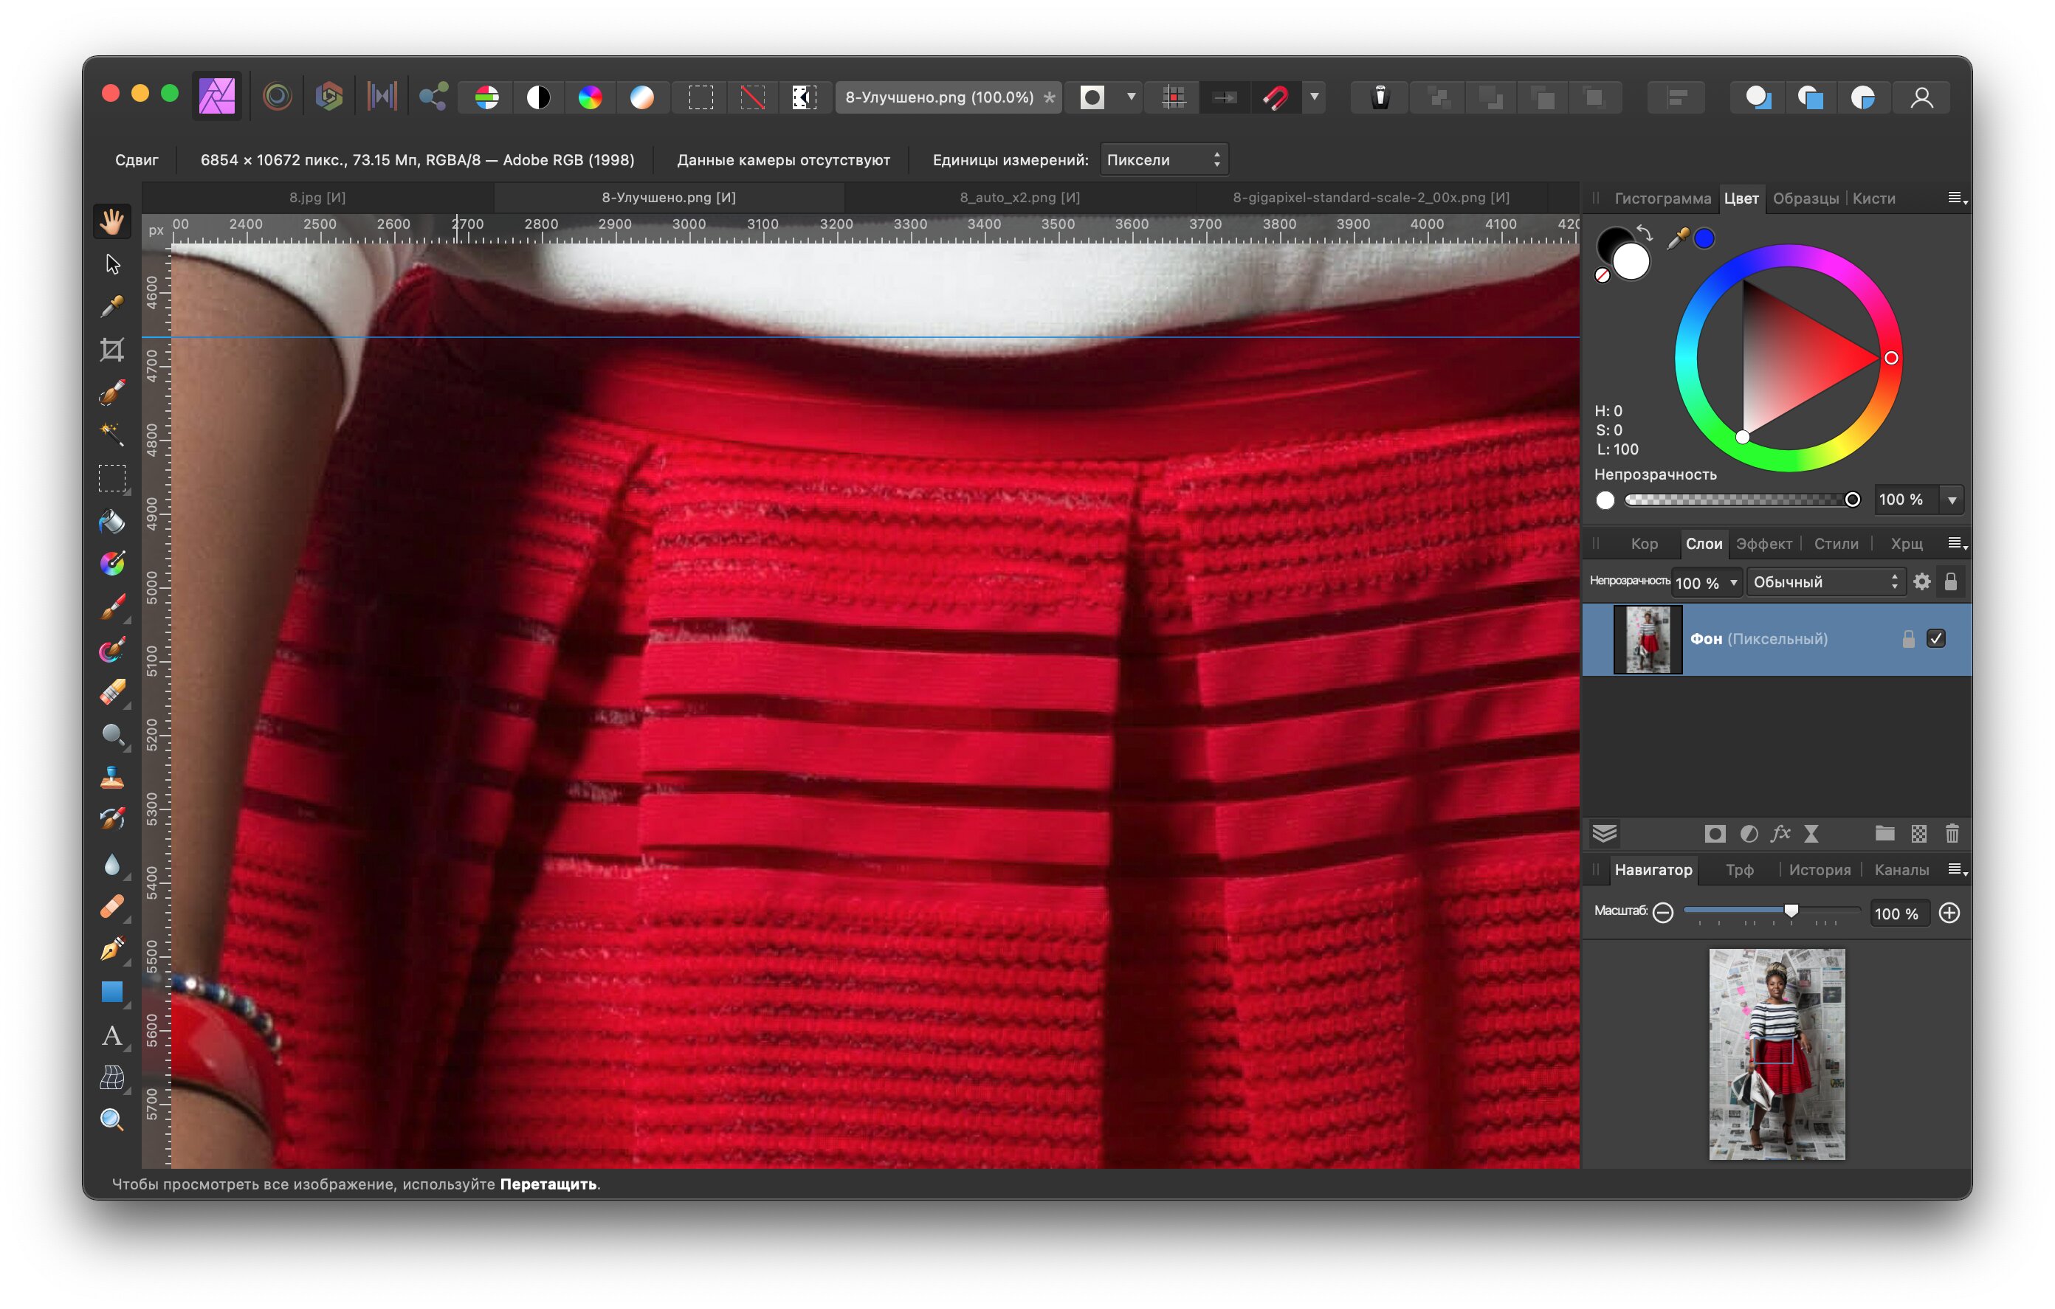
Task: Switch to the Образцы tab
Action: click(x=1806, y=198)
